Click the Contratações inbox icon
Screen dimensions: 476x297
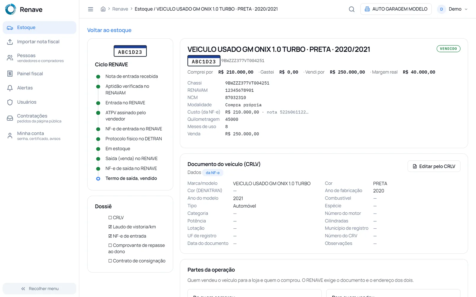[x=10, y=118]
